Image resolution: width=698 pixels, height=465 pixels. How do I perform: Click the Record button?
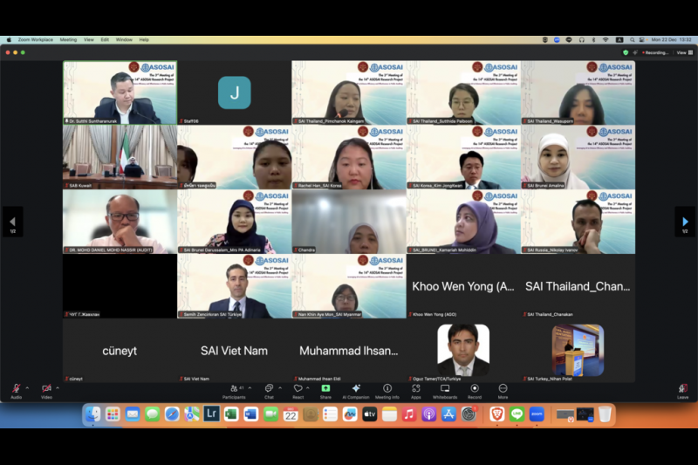[474, 390]
